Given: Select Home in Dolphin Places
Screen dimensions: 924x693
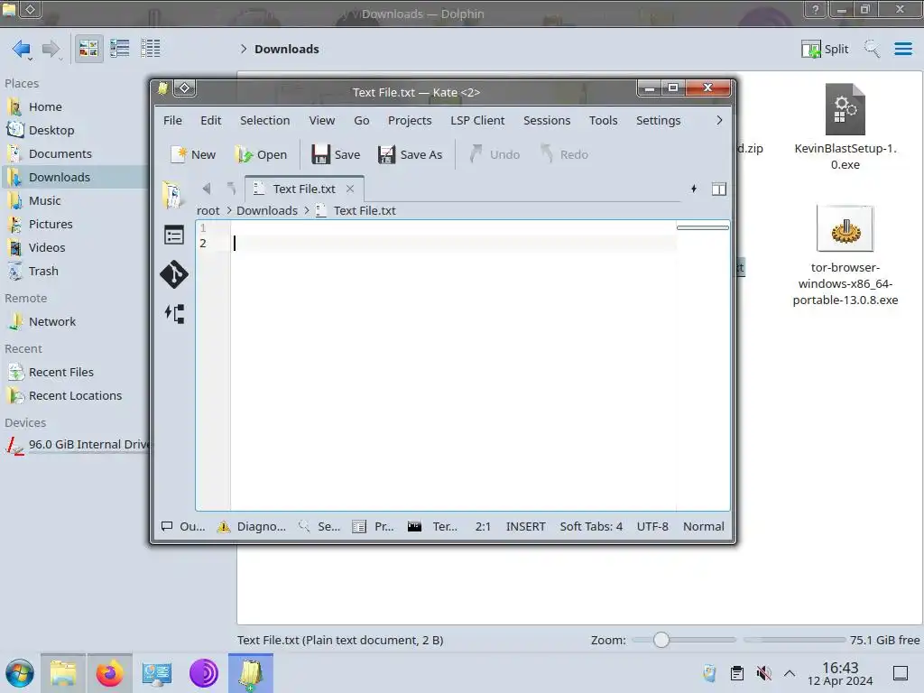Looking at the screenshot, I should pos(45,106).
